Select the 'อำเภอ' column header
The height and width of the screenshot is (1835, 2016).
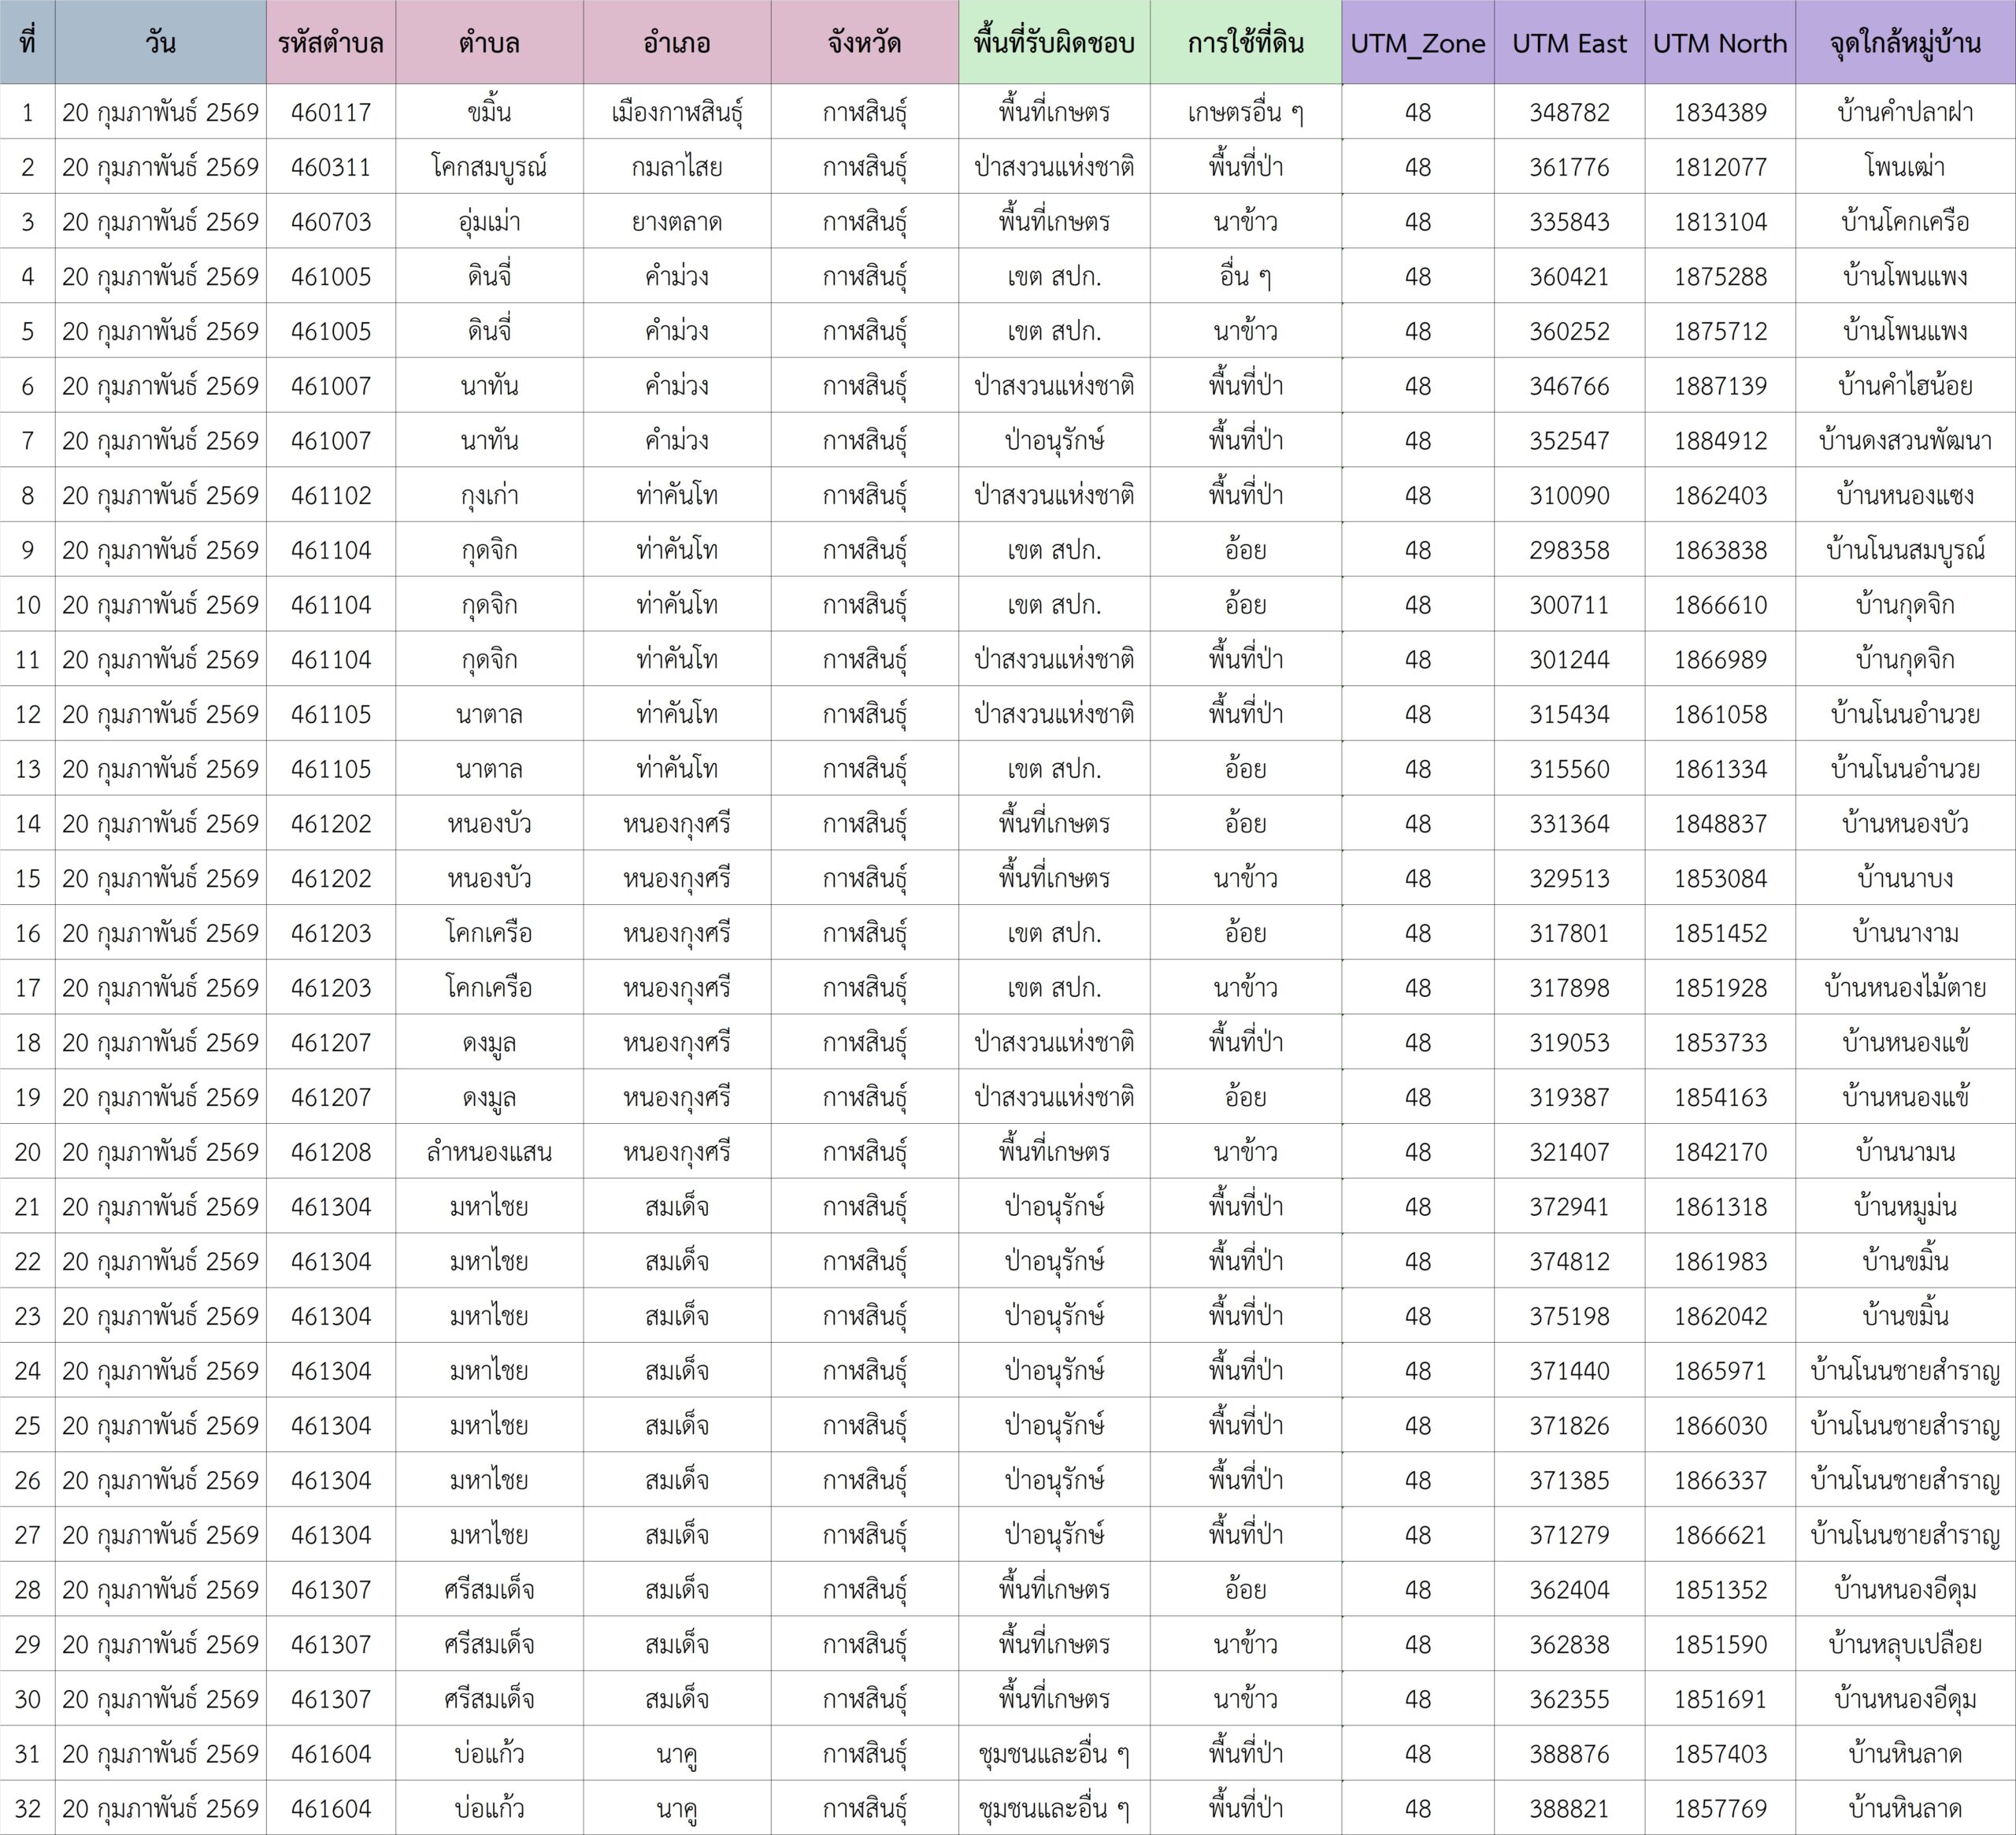point(677,43)
